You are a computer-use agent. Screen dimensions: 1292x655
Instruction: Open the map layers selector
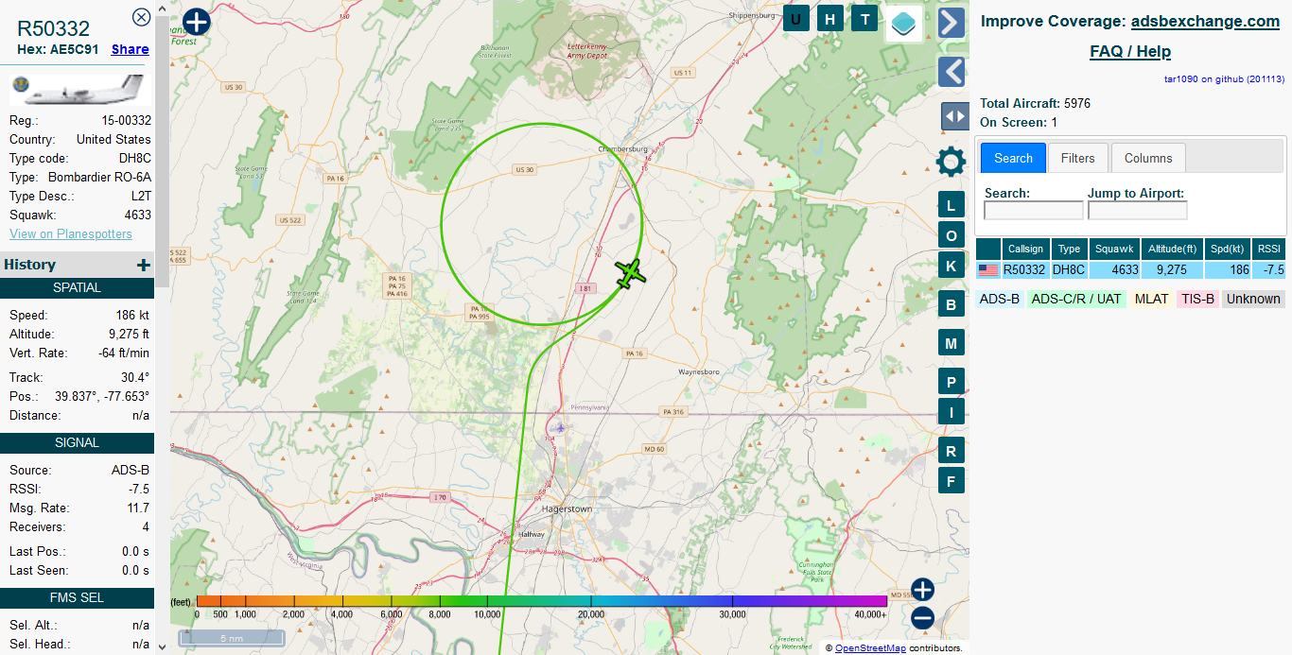904,23
